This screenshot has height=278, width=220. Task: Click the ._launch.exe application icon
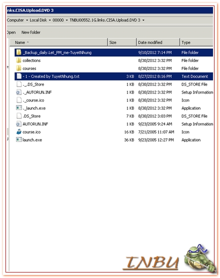[x=19, y=108]
